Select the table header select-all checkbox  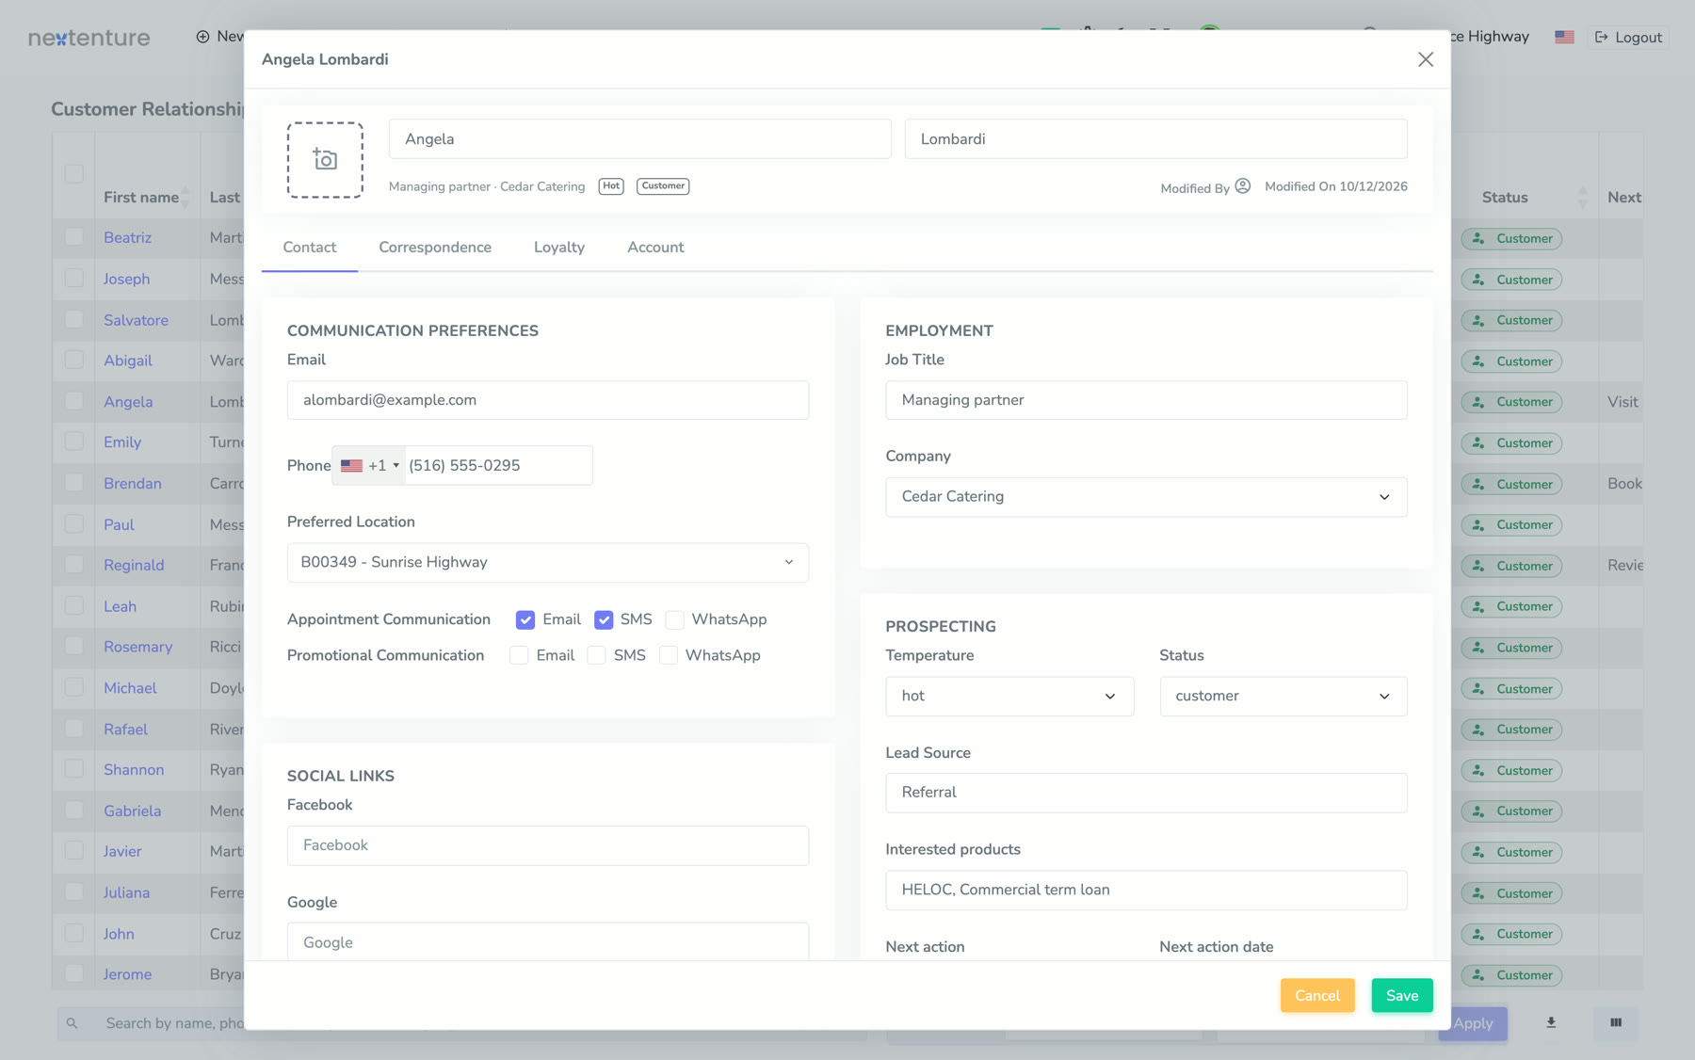[x=74, y=173]
